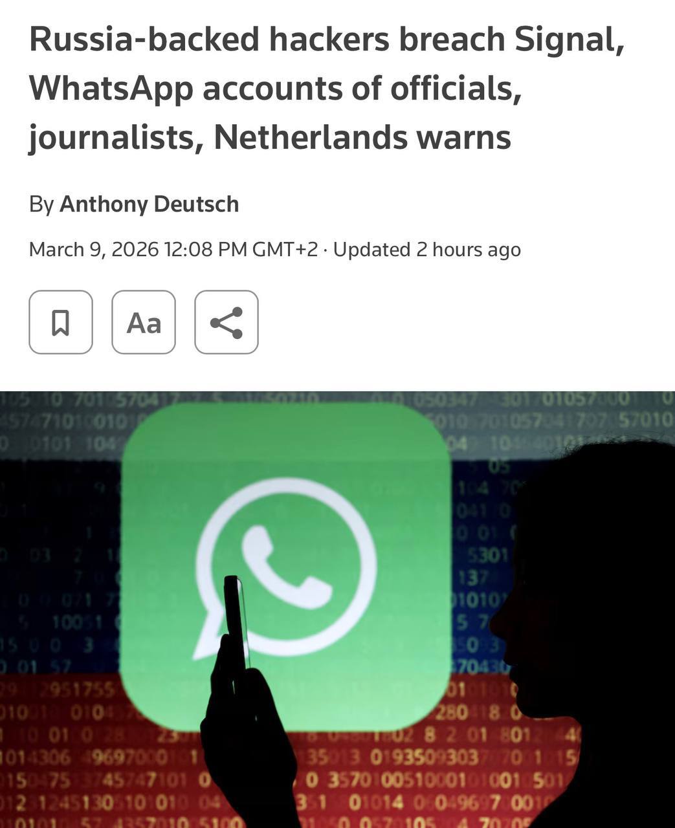
Task: Click the word "WhatsApp" in the headline
Action: 111,89
